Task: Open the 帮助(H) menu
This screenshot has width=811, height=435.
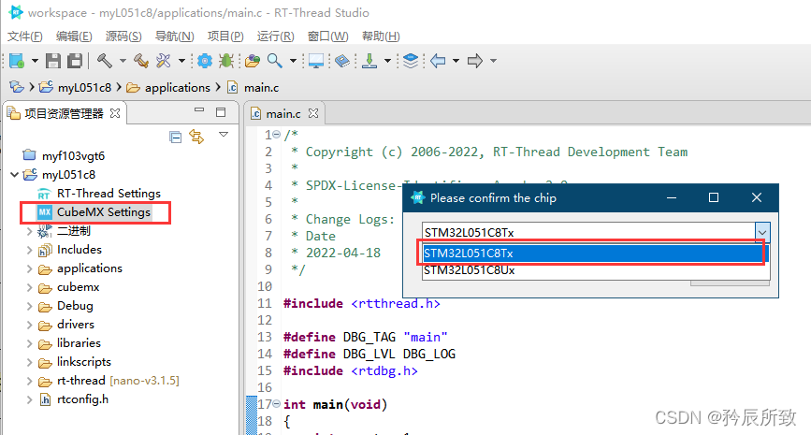Action: (381, 36)
